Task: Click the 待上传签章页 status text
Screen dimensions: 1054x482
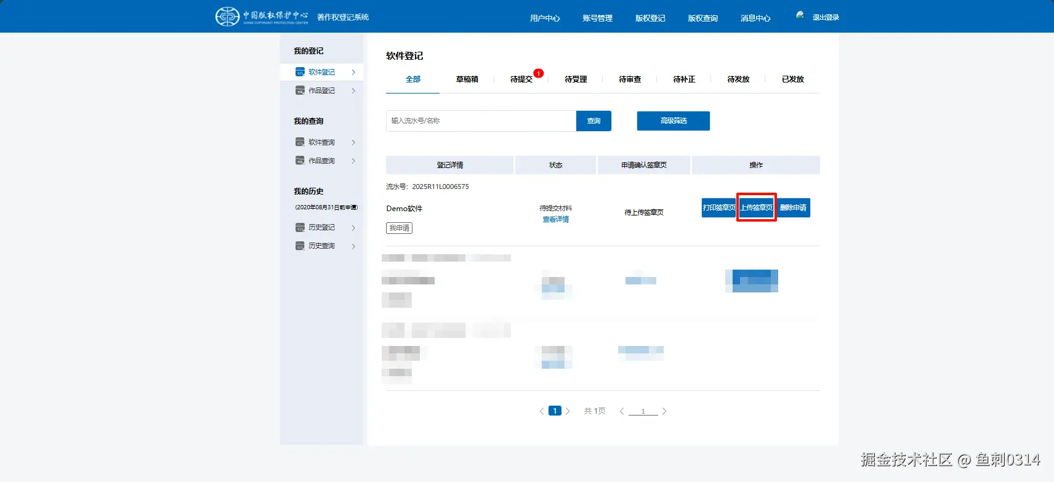Action: click(644, 212)
